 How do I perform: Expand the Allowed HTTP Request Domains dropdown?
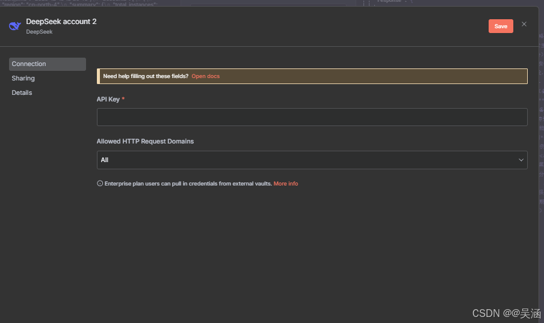pyautogui.click(x=312, y=160)
